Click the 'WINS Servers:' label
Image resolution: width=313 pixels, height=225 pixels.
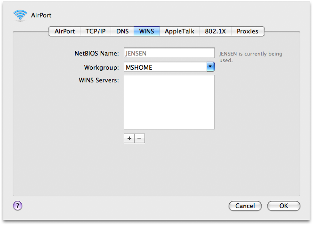point(98,80)
